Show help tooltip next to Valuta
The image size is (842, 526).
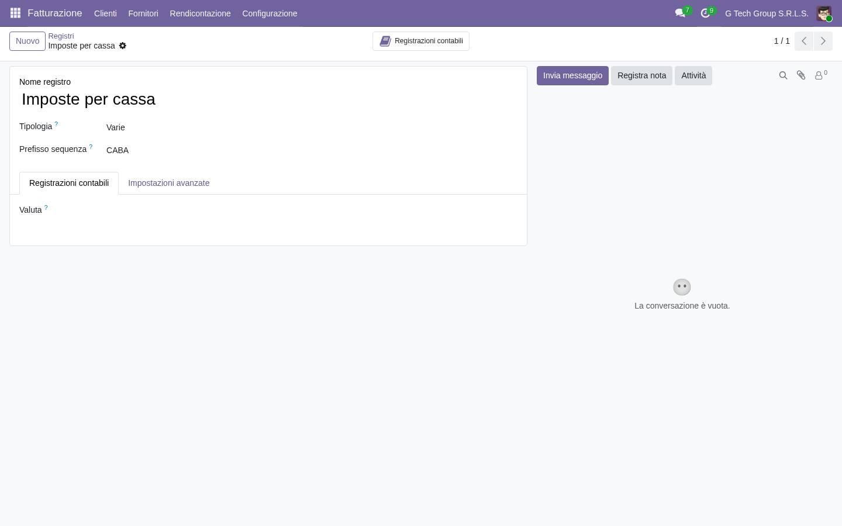tap(46, 207)
